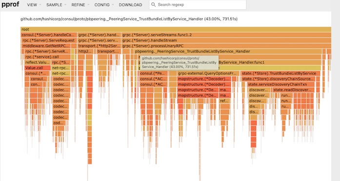Click the pprof logo
The width and height of the screenshot is (340, 181).
coord(10,4)
